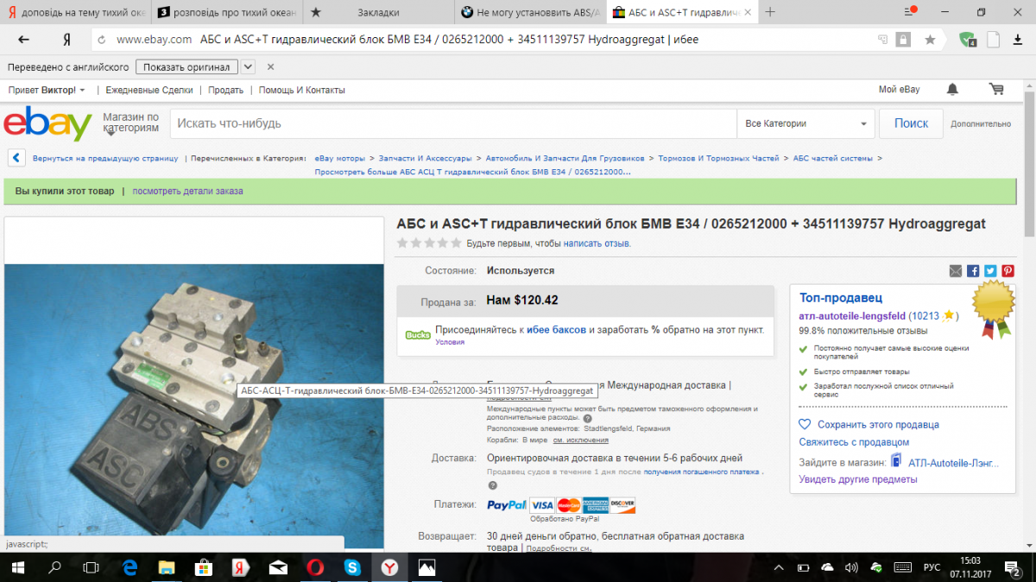Open the Windows Start menu
1036x582 pixels.
click(17, 567)
